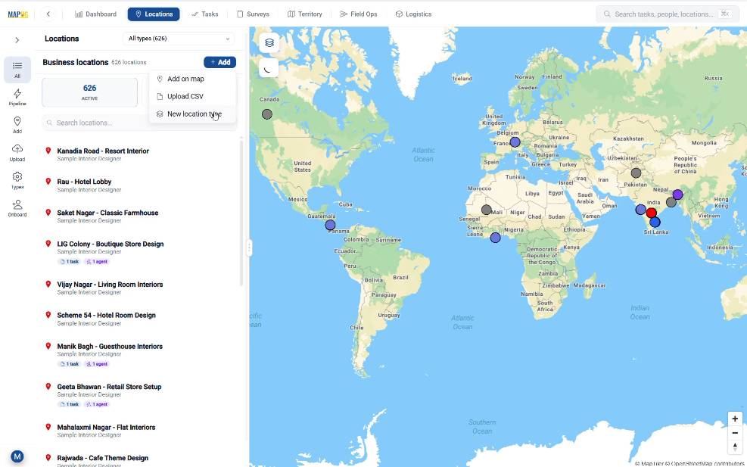Reset map bearing with the compass button

click(735, 447)
